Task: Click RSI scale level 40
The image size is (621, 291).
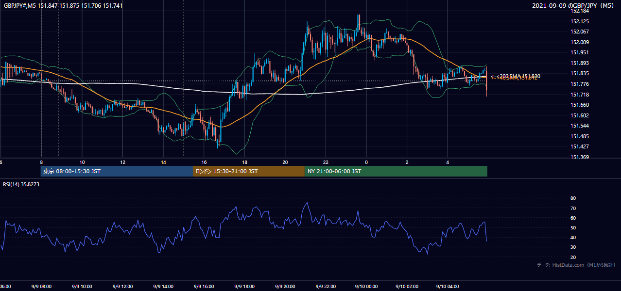Action: 573,238
